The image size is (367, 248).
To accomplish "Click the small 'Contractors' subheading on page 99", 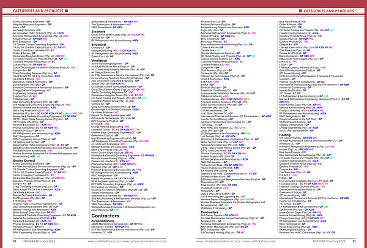I will tap(209, 212).
